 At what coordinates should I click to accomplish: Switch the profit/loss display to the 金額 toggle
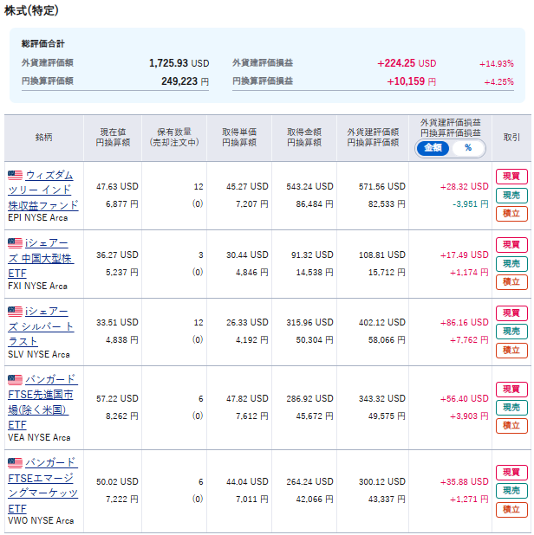(433, 148)
